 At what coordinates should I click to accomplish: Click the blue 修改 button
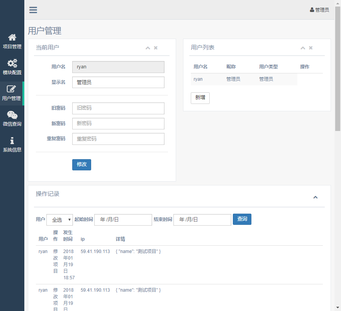(81, 165)
